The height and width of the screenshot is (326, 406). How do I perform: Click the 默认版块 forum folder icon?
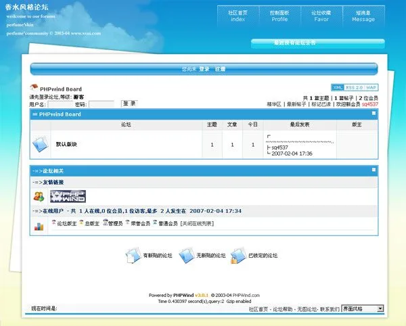pyautogui.click(x=40, y=144)
